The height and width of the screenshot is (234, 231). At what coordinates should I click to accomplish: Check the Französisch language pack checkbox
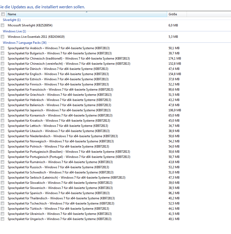pyautogui.click(x=2, y=90)
